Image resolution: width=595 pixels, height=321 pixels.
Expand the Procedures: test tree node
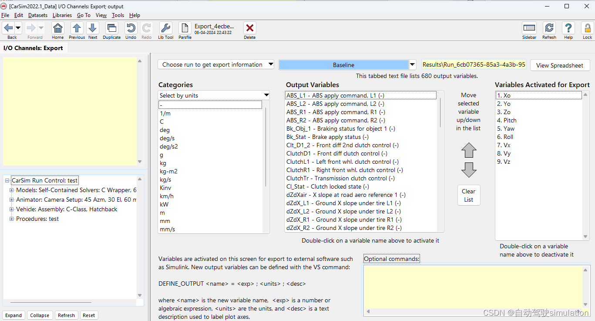[12, 219]
